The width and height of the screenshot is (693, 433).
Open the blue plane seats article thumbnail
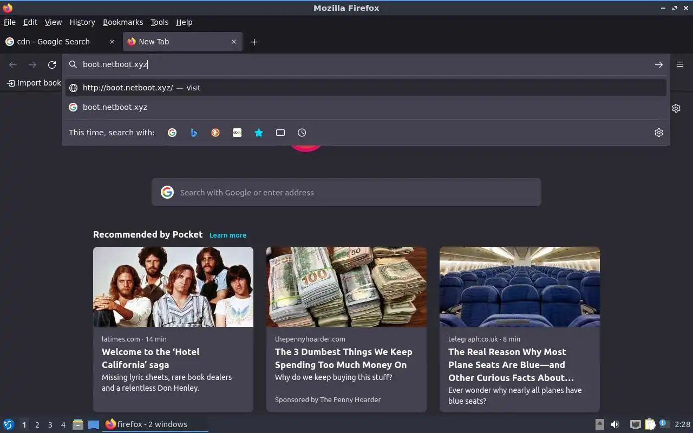click(520, 287)
